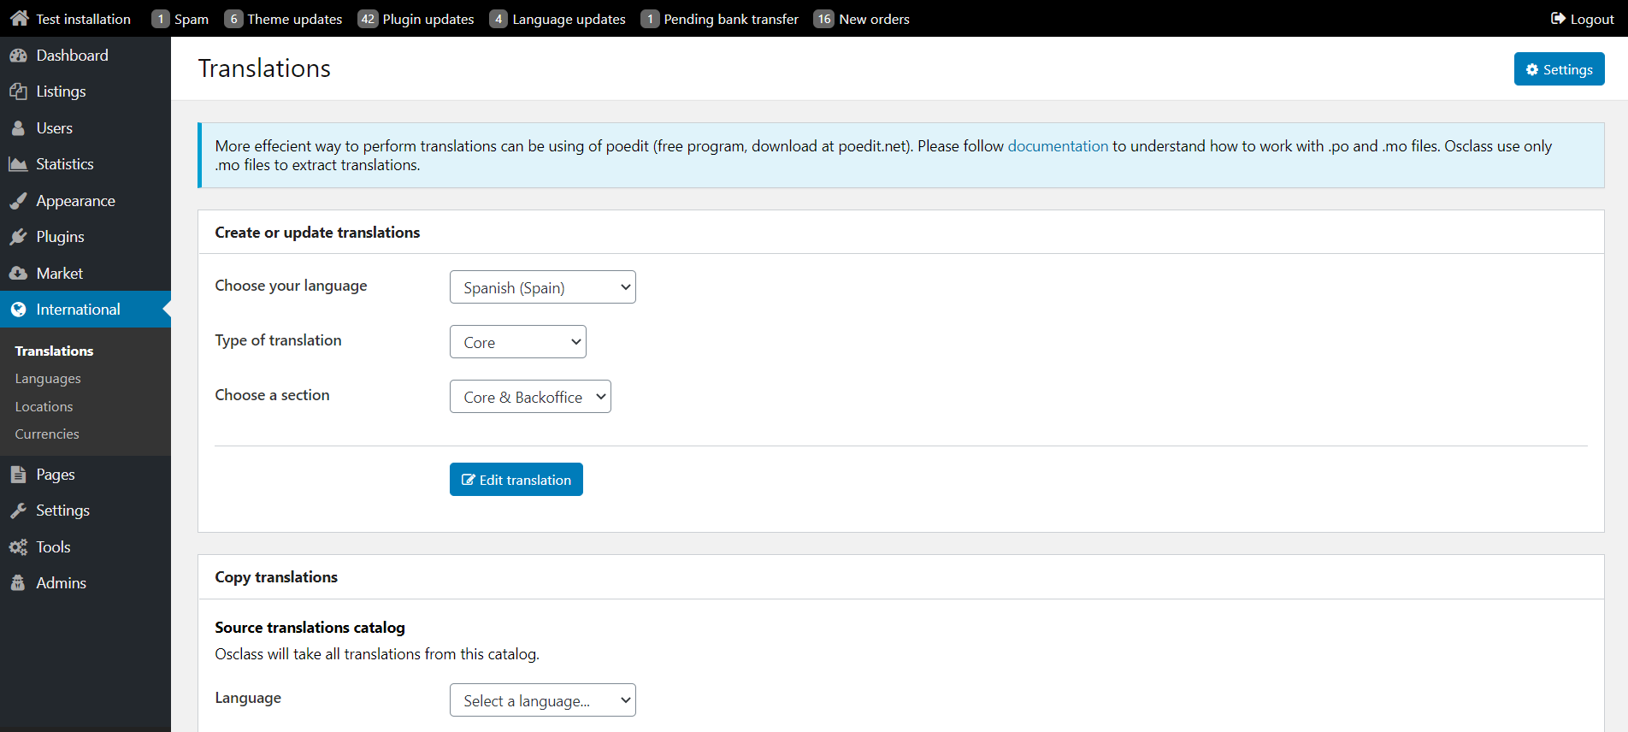Open the Select a language dropdown
Viewport: 1628px width, 732px height.
click(x=543, y=700)
